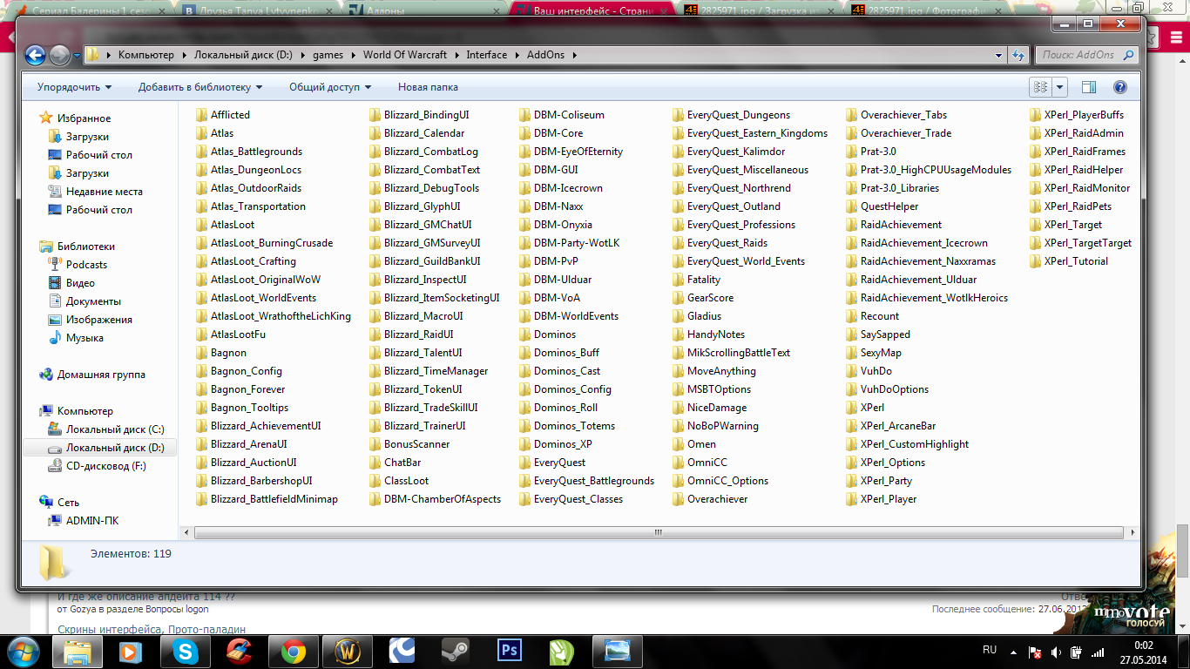Select the Recount folder
Viewport: 1190px width, 669px height.
(873, 316)
